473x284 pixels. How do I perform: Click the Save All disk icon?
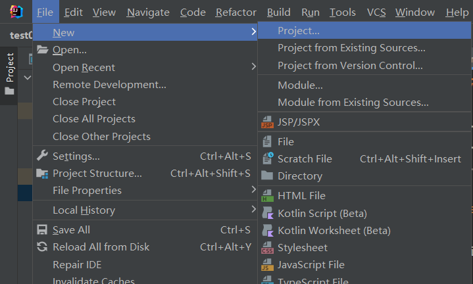click(42, 230)
